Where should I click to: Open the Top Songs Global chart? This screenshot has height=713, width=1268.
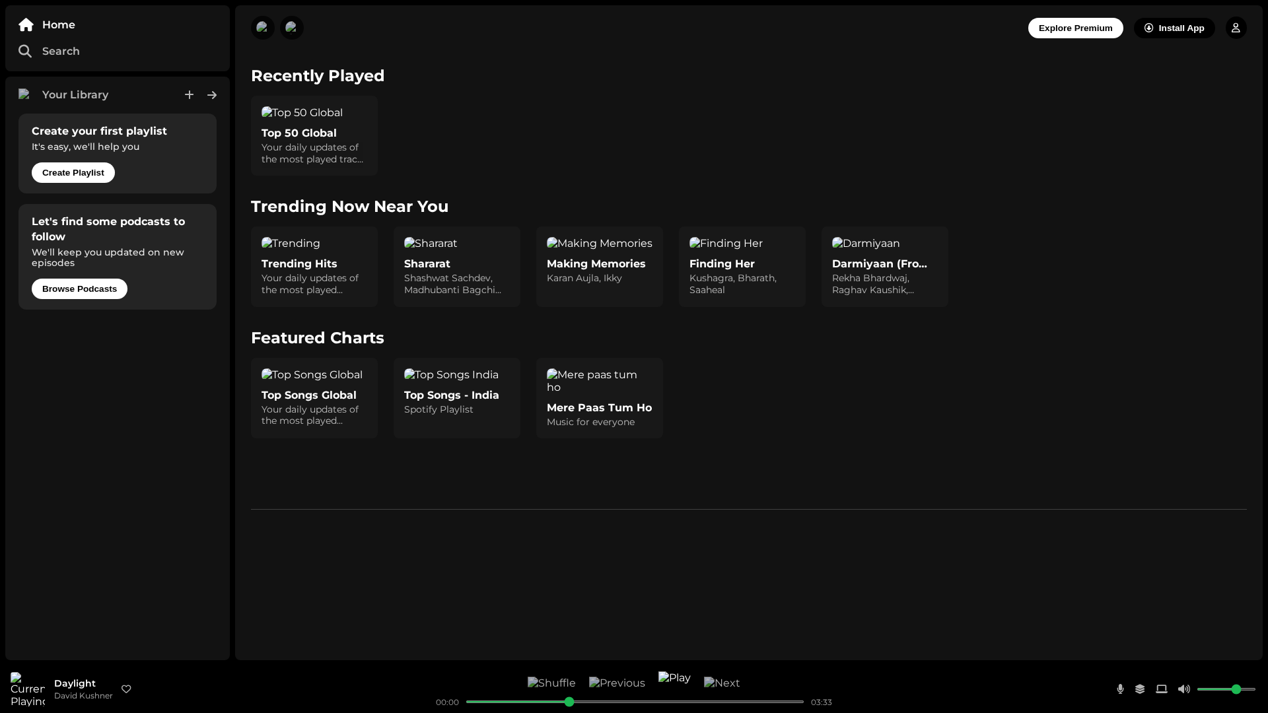pyautogui.click(x=314, y=398)
